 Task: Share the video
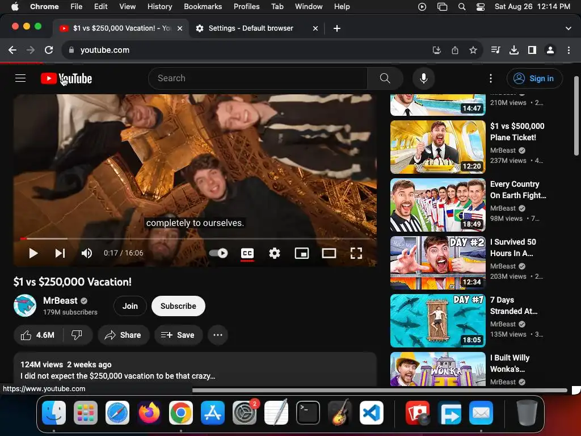[123, 335]
